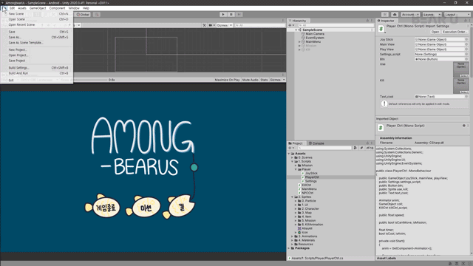Click the Step frame button
Image resolution: width=473 pixels, height=266 pixels.
pos(239,15)
